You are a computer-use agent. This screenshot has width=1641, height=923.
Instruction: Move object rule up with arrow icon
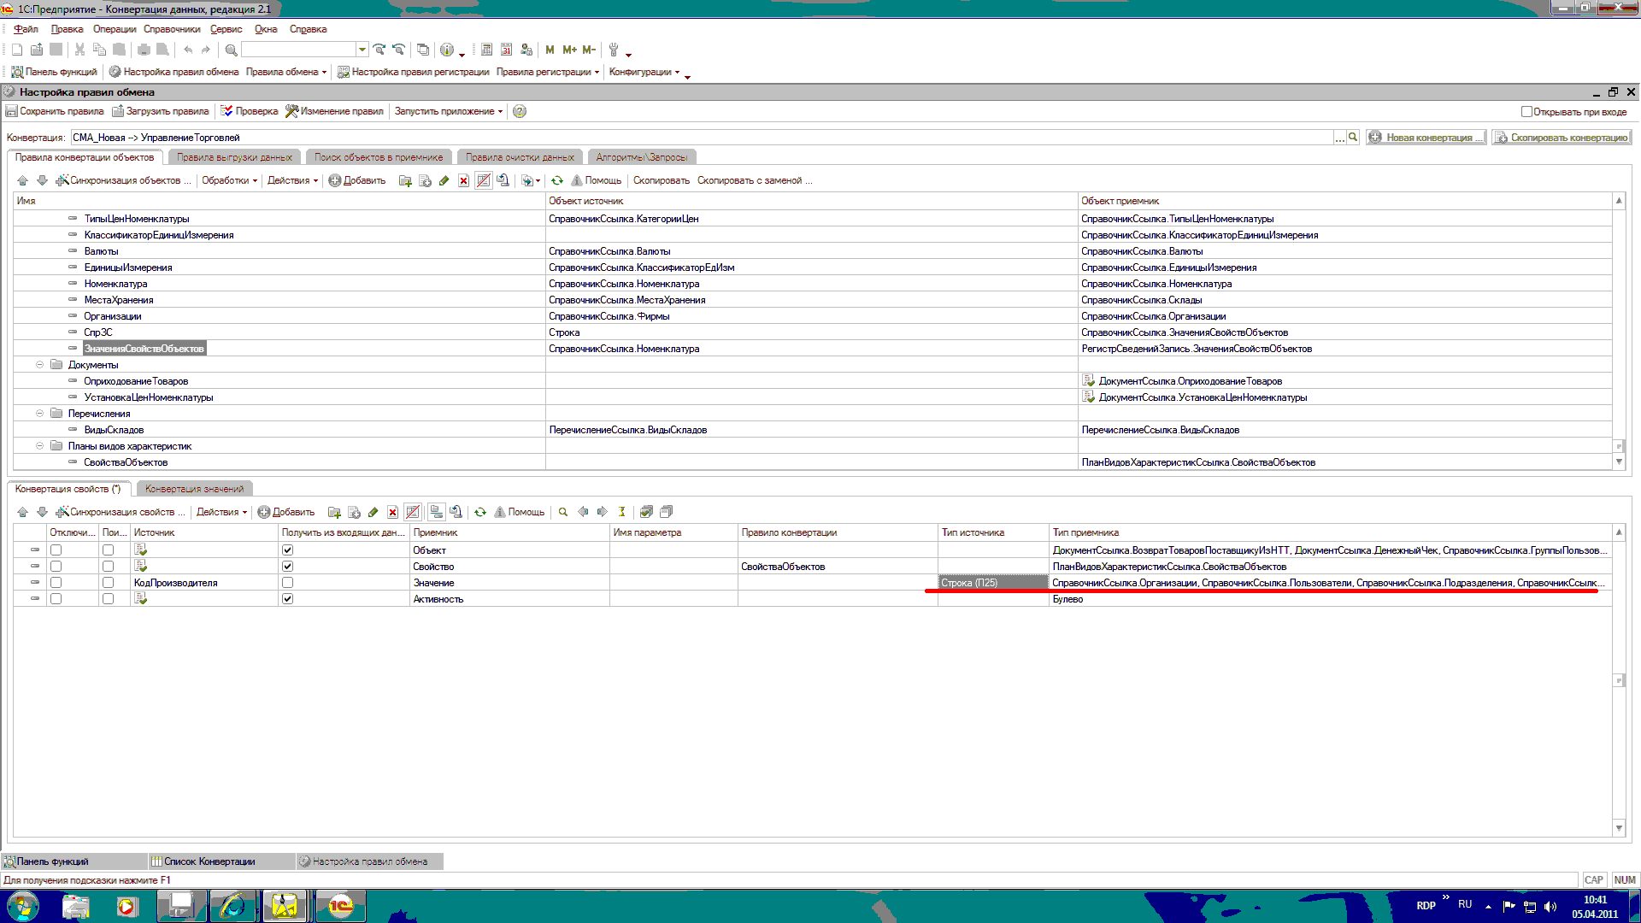[x=22, y=180]
